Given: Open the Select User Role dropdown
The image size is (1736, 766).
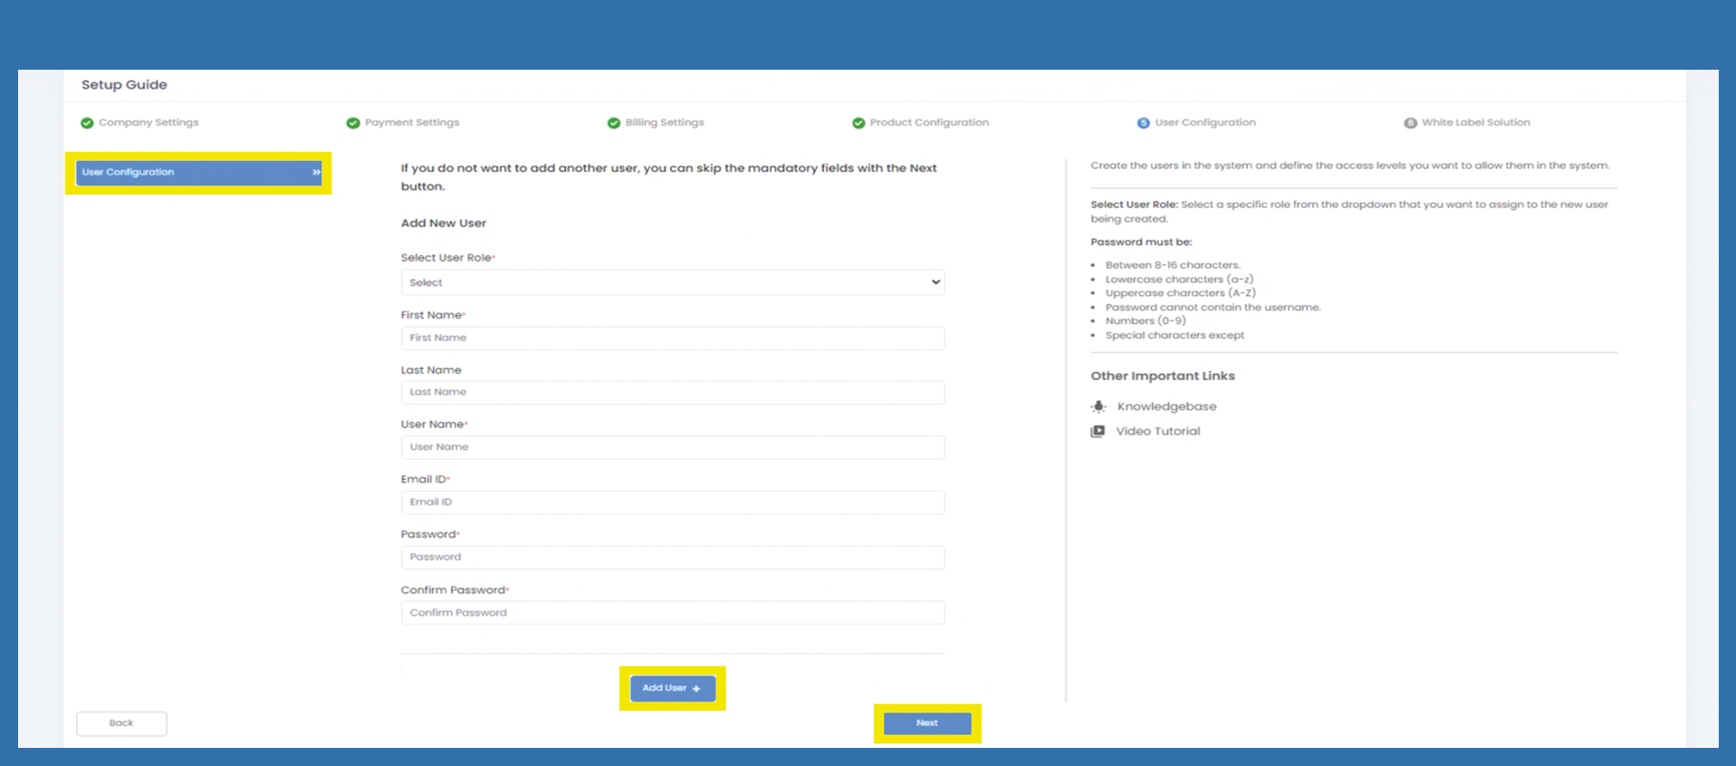Looking at the screenshot, I should [x=672, y=282].
